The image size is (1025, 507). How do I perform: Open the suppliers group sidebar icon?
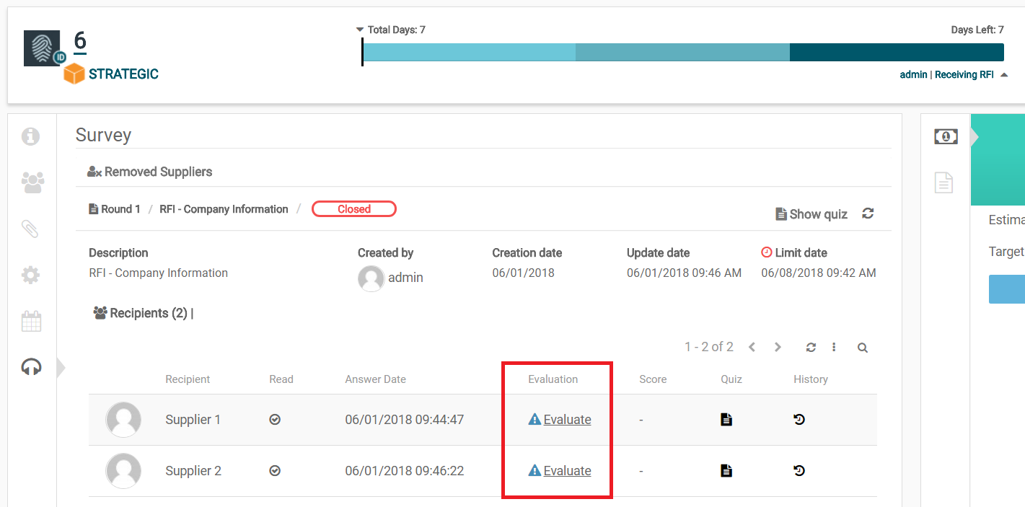tap(32, 182)
